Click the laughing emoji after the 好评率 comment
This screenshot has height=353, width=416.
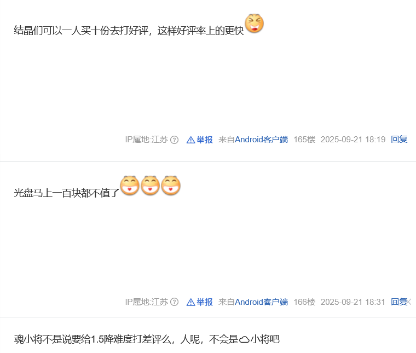tap(254, 24)
